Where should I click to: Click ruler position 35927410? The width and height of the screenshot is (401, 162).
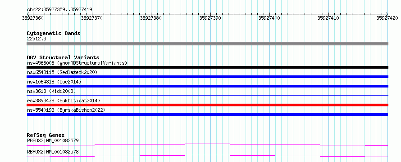tap(328, 18)
